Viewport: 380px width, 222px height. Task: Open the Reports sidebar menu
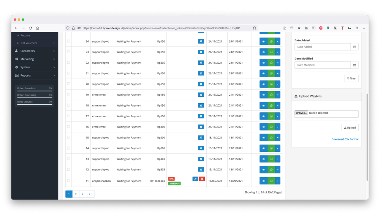tap(35, 76)
